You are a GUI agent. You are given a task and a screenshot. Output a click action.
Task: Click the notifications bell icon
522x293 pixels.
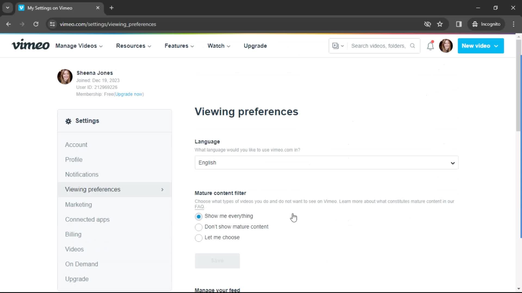430,46
